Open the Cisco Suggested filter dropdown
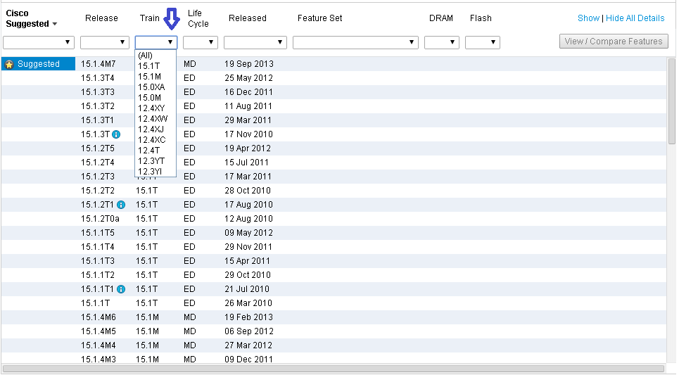The height and width of the screenshot is (375, 679). tap(39, 42)
